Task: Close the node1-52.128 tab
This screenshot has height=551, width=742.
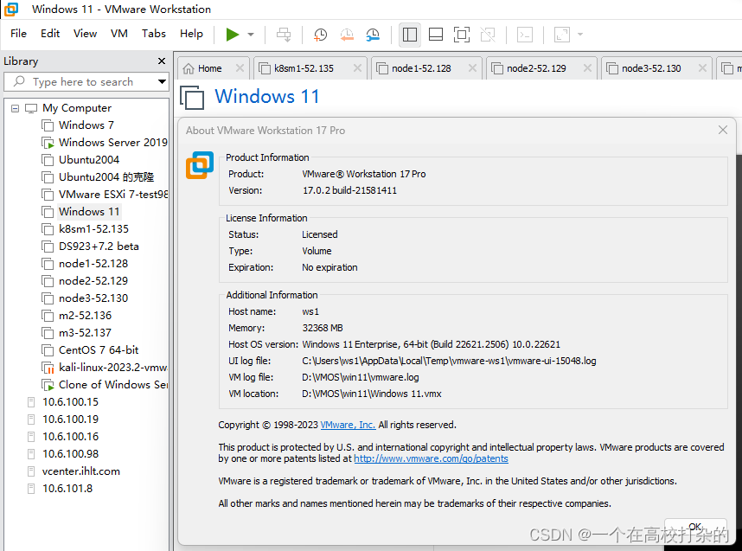Action: [x=472, y=68]
